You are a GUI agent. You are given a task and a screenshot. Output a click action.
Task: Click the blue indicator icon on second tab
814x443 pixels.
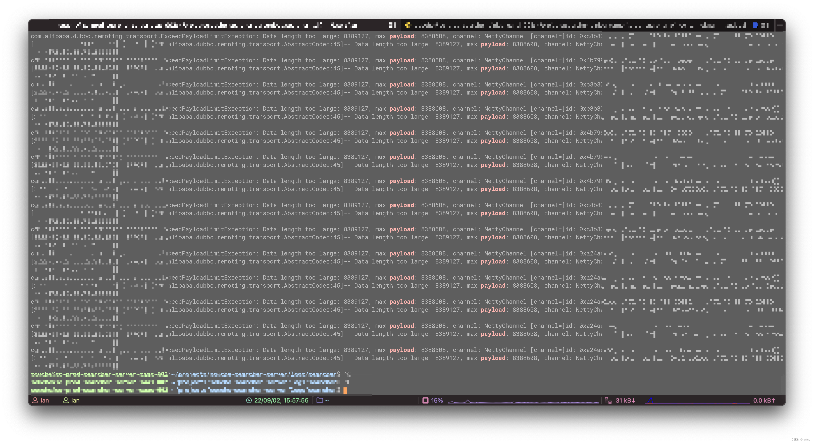755,25
